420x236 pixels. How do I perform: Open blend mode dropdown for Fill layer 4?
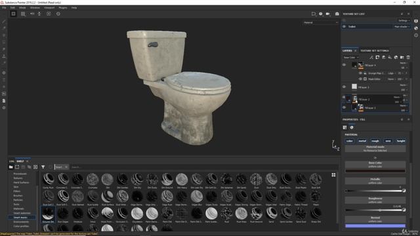click(x=404, y=63)
